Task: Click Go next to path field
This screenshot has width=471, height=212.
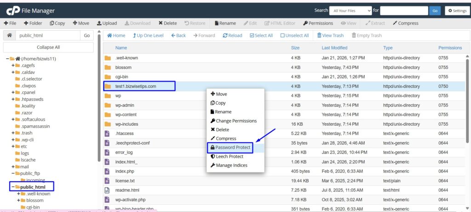Action: pyautogui.click(x=87, y=35)
